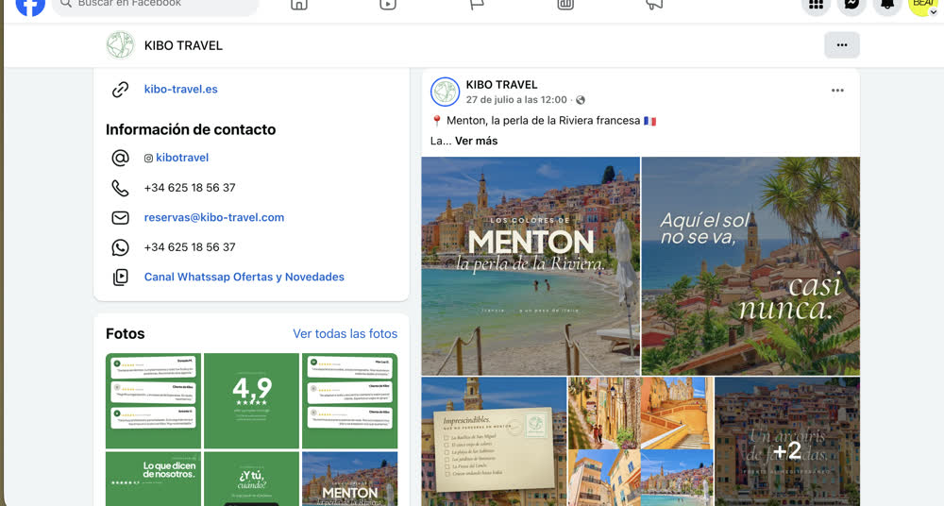This screenshot has height=506, width=944.
Task: Open the Lo que dicen de nosotros thumbnail
Action: pos(153,479)
